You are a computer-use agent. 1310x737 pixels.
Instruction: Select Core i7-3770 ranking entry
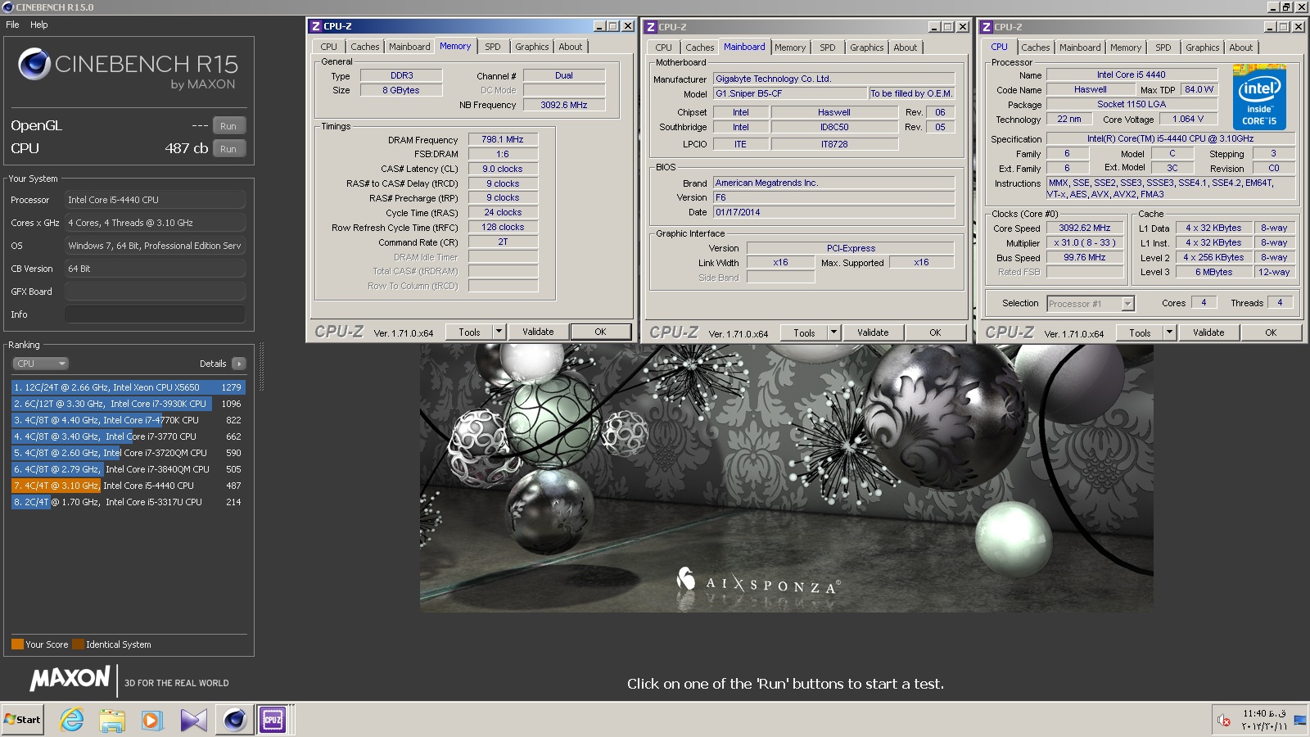pos(128,436)
